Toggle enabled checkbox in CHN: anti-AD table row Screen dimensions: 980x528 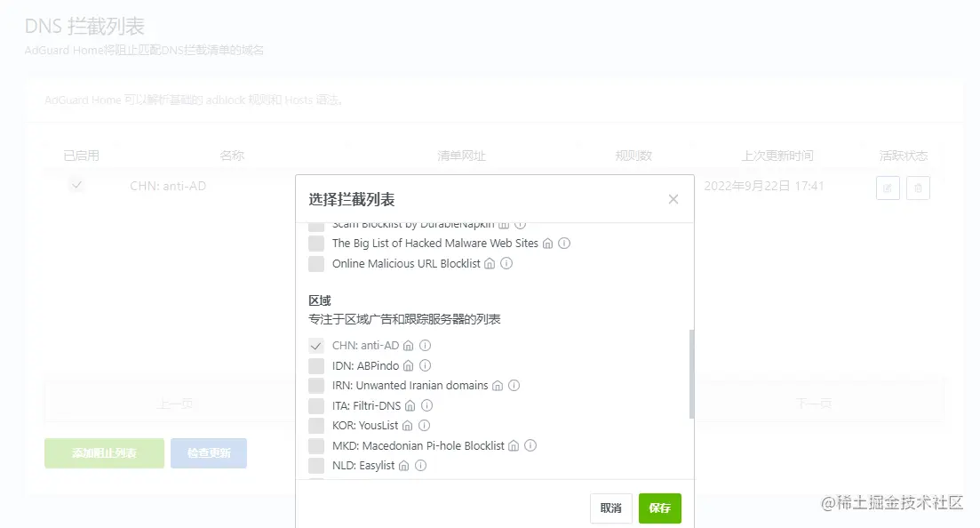pyautogui.click(x=76, y=185)
